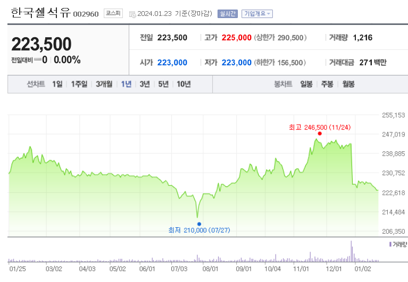Select the 1일 line chart tab

pyautogui.click(x=57, y=84)
